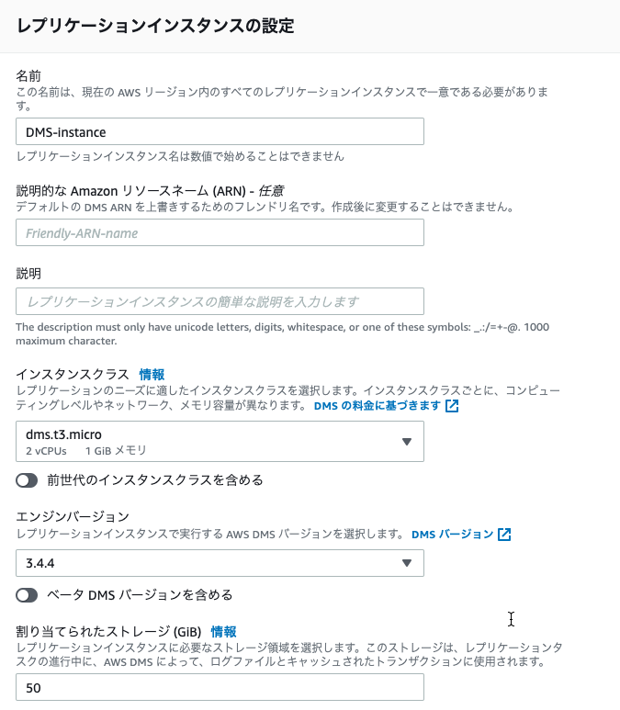The height and width of the screenshot is (710, 620).
Task: Click the 前世代のインスタンスクラスを含める label text
Action: (x=155, y=480)
